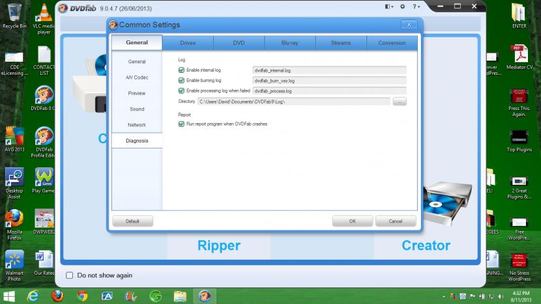
Task: Show hidden tray icons arrow
Action: [x=444, y=296]
